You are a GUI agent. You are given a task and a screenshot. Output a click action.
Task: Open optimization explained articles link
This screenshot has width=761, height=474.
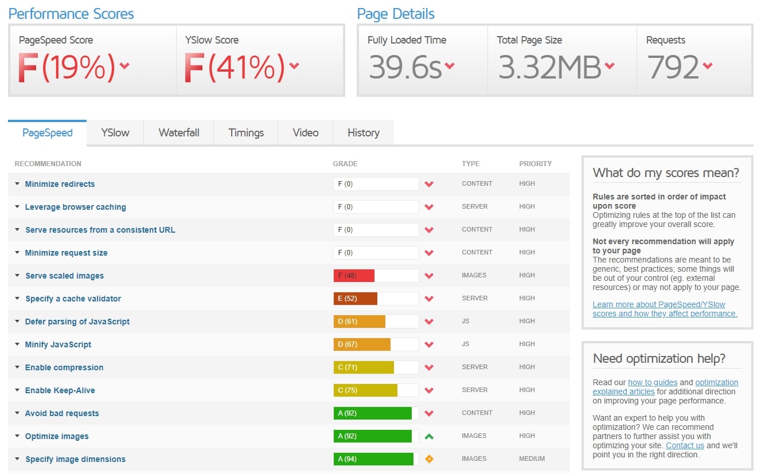pos(665,387)
